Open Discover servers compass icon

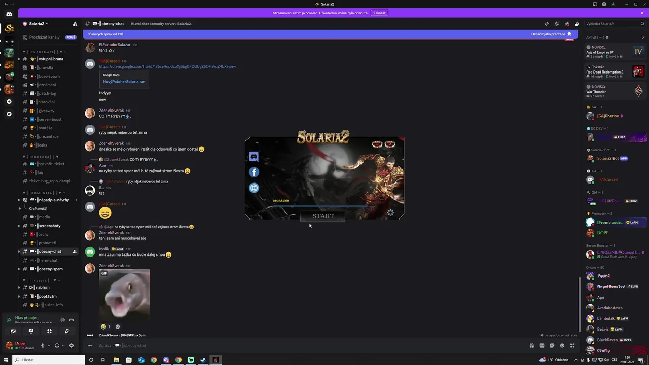9,114
